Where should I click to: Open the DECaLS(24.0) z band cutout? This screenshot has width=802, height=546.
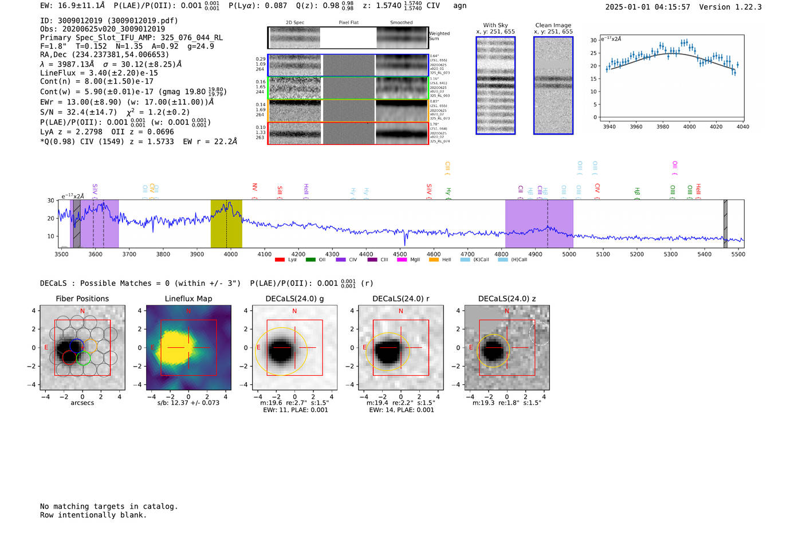pyautogui.click(x=507, y=348)
